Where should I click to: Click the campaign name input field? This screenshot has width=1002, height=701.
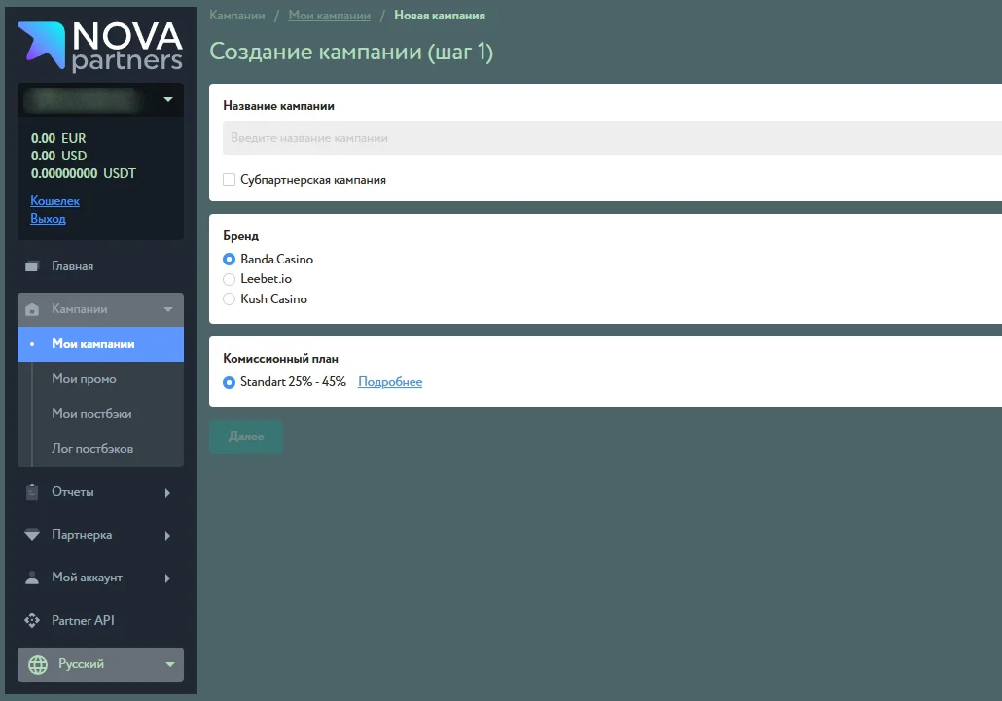486,137
